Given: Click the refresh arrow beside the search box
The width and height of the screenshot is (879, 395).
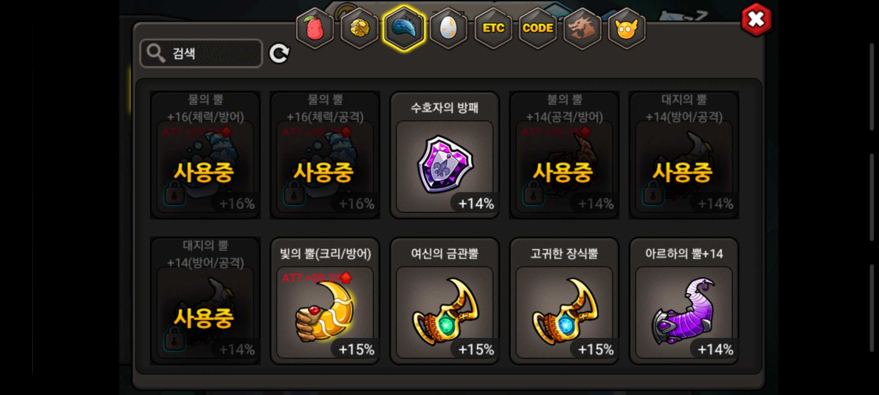Looking at the screenshot, I should pos(279,54).
